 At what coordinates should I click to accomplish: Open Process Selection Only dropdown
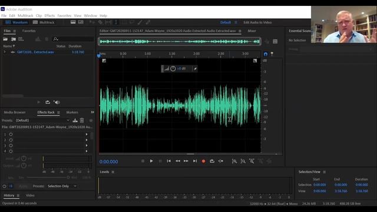click(62, 186)
